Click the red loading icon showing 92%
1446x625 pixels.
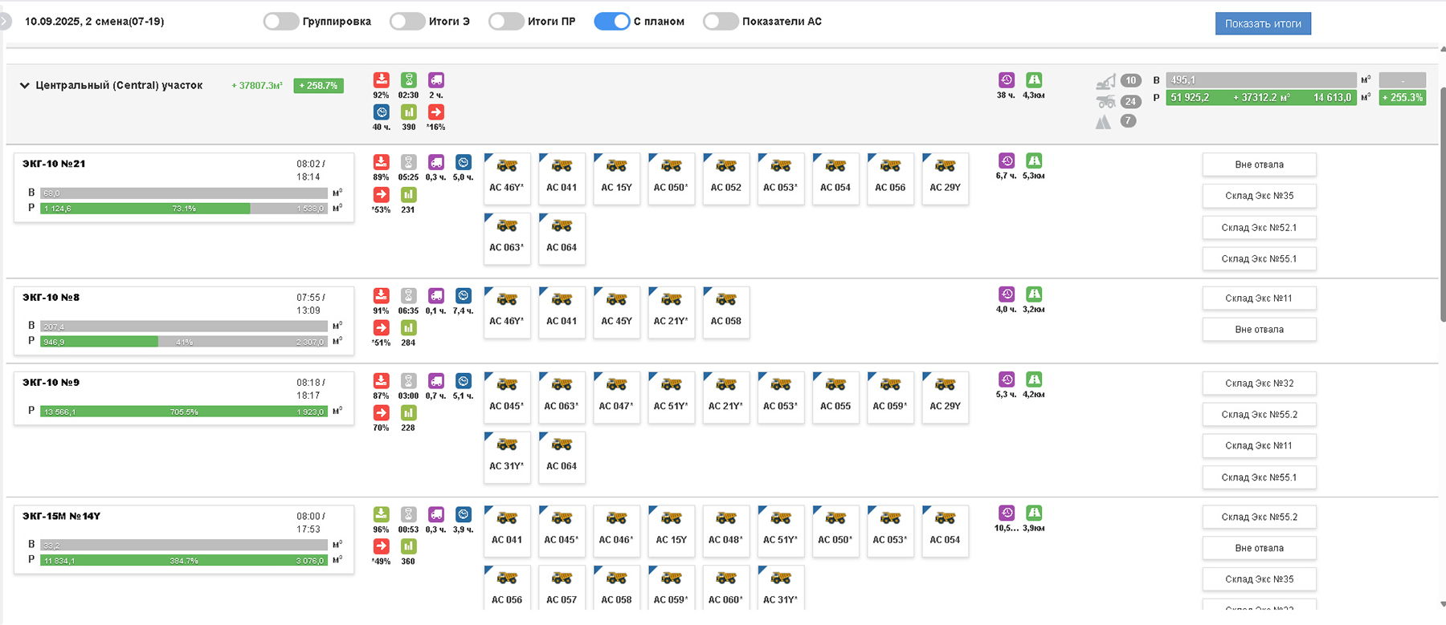(x=381, y=80)
